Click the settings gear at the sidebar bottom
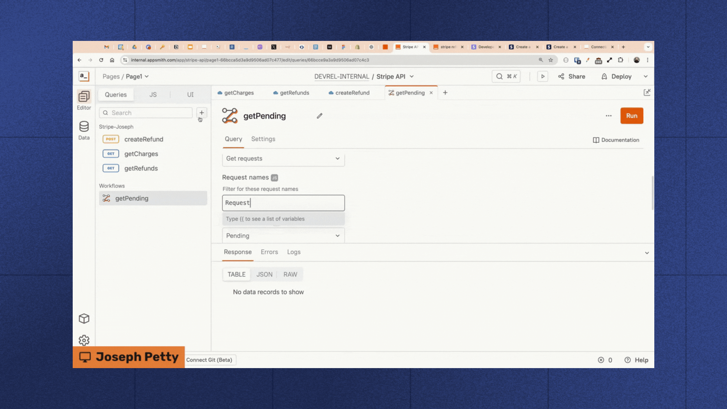This screenshot has height=409, width=727. coord(84,340)
